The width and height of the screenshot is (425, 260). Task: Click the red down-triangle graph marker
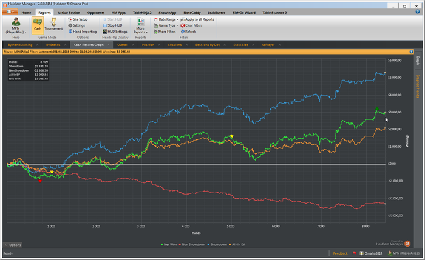pos(40,181)
